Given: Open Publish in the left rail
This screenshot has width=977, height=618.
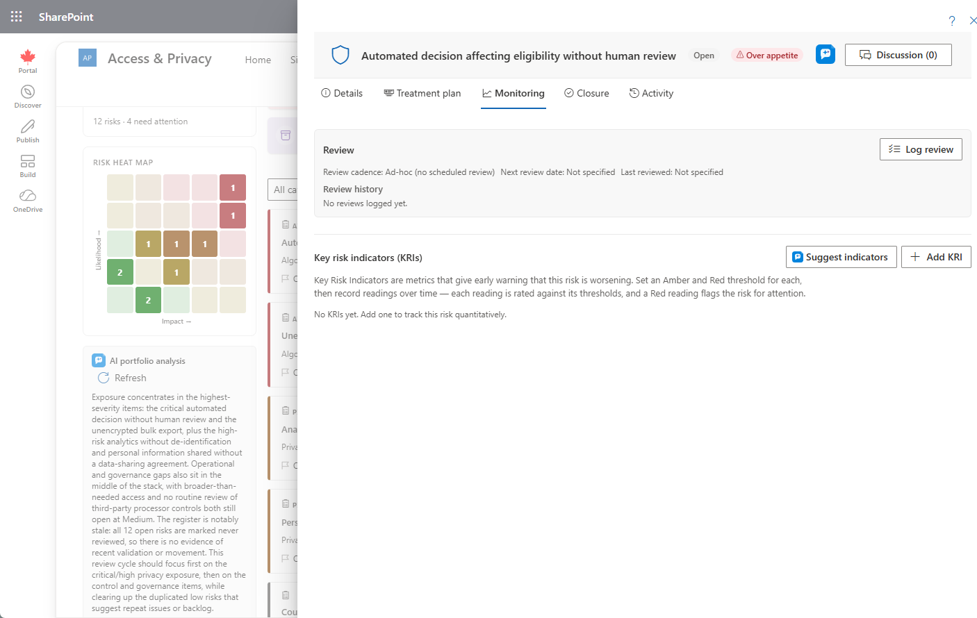Looking at the screenshot, I should 28,131.
